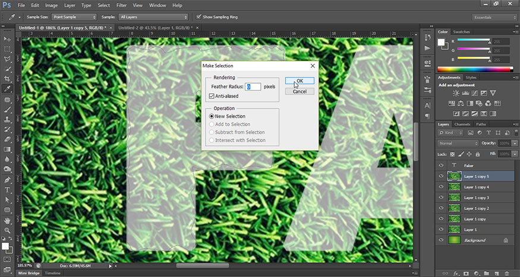The width and height of the screenshot is (520, 277).
Task: Click Cancel in Make Selection dialog
Action: click(x=300, y=91)
